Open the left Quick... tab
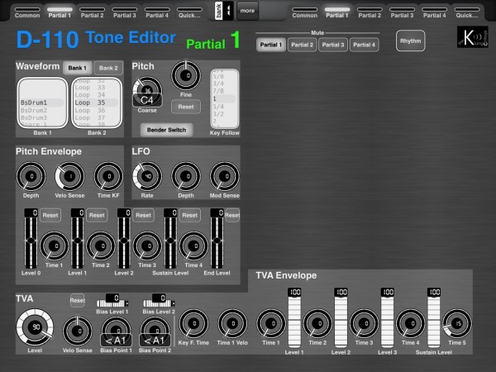 point(189,12)
